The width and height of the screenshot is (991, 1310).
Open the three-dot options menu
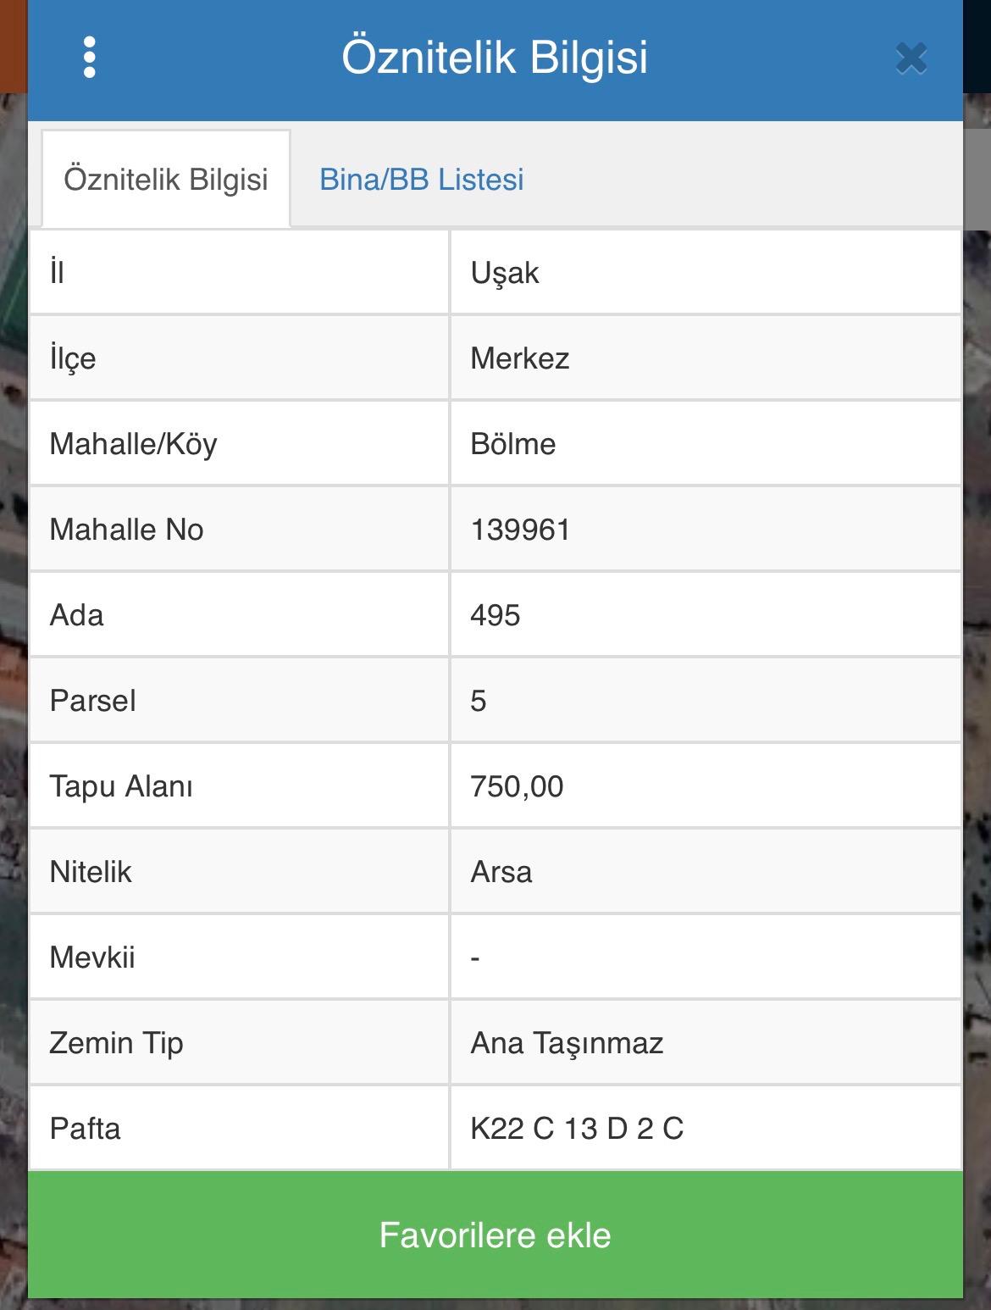90,58
